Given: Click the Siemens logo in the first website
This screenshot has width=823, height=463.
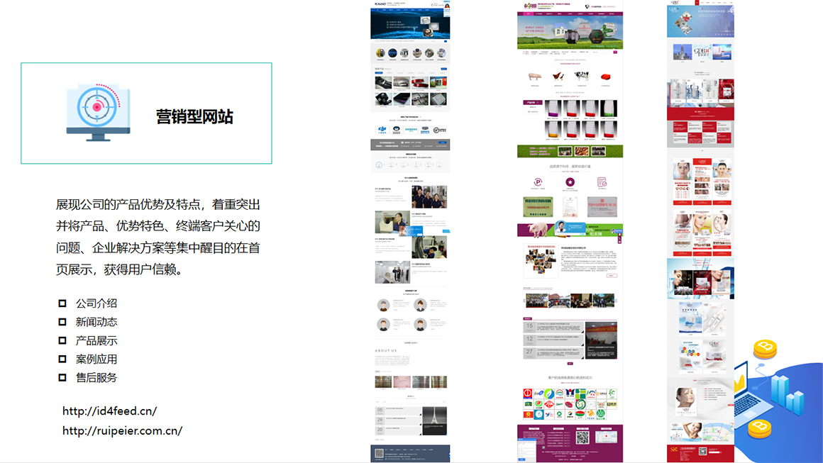Looking at the screenshot, I should 411,130.
